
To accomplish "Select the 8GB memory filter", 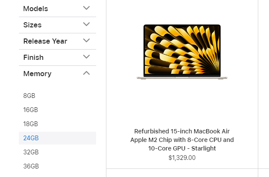I will click(x=29, y=96).
